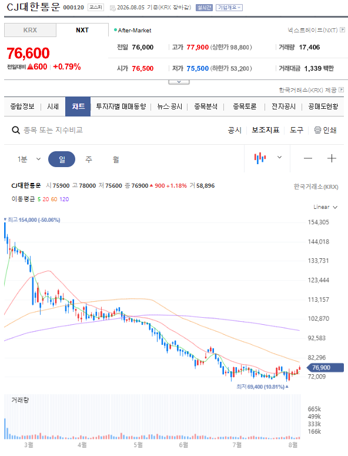Screen dimensions: 348x456
Task: Select the 차트 tab
Action: click(x=78, y=106)
